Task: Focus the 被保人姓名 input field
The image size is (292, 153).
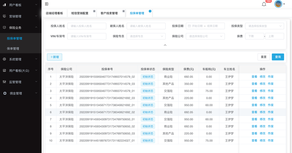Action: coord(146,26)
